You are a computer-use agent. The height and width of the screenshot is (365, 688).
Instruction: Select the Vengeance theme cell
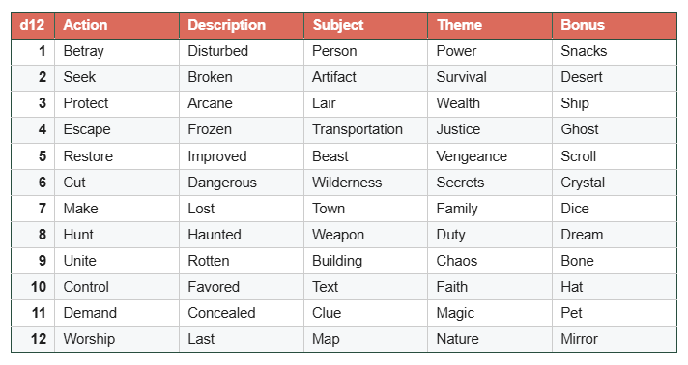click(490, 156)
